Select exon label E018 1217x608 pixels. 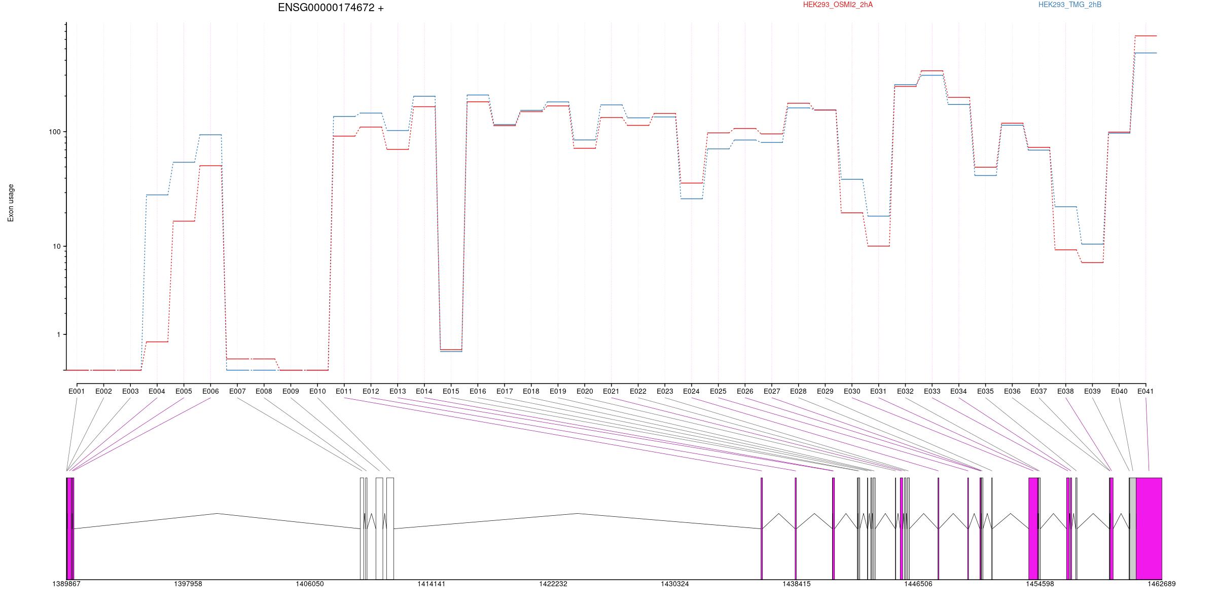(531, 391)
